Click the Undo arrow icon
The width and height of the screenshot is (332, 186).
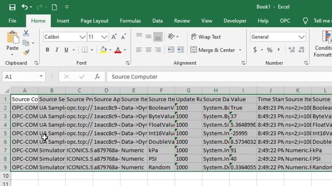pyautogui.click(x=24, y=7)
